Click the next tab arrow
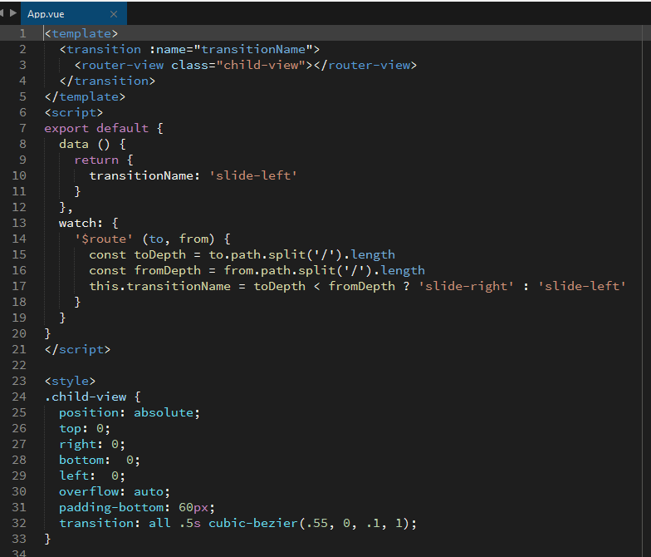The height and width of the screenshot is (557, 651). click(13, 13)
